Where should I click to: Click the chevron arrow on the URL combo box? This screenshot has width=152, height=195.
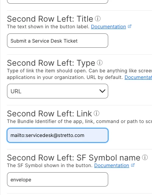point(102,91)
